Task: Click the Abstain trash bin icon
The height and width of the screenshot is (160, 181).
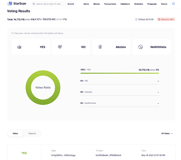Action: [100, 47]
